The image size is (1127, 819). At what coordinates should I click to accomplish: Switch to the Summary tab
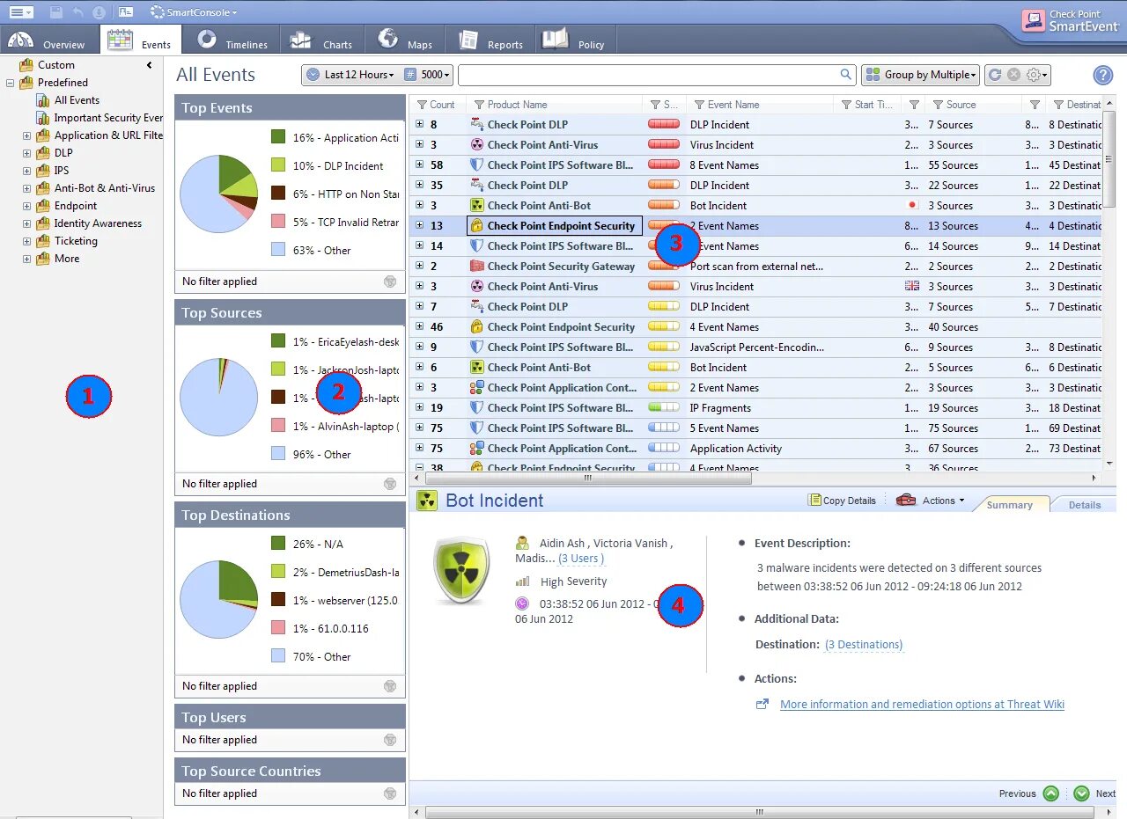(x=1009, y=505)
